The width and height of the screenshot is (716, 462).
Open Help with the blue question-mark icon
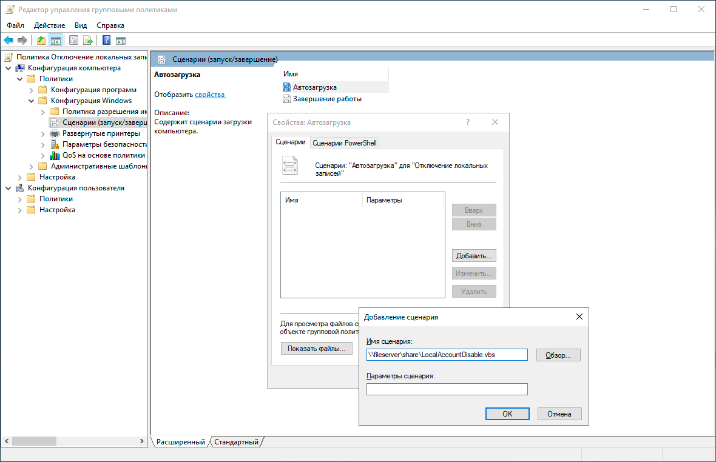(106, 41)
